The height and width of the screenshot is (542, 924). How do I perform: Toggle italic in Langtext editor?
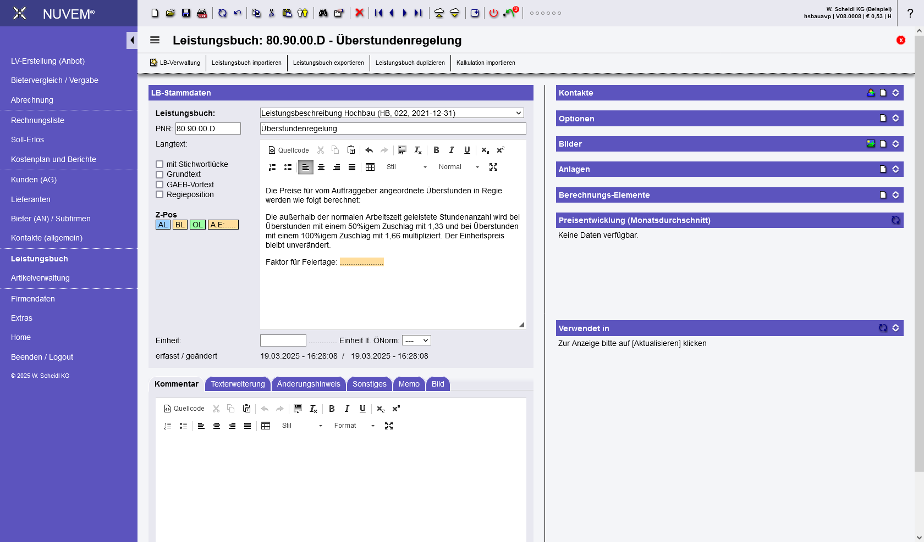(452, 150)
